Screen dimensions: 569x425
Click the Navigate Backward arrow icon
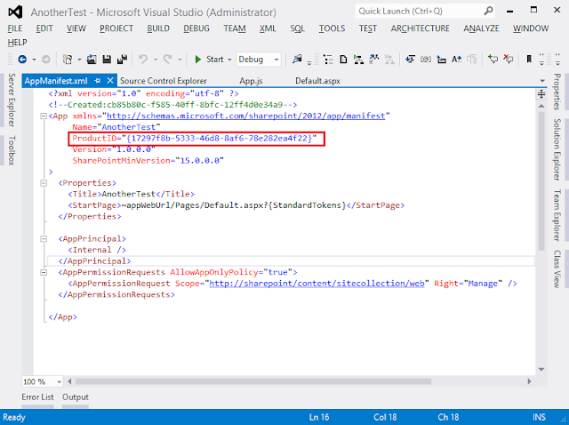[x=22, y=60]
